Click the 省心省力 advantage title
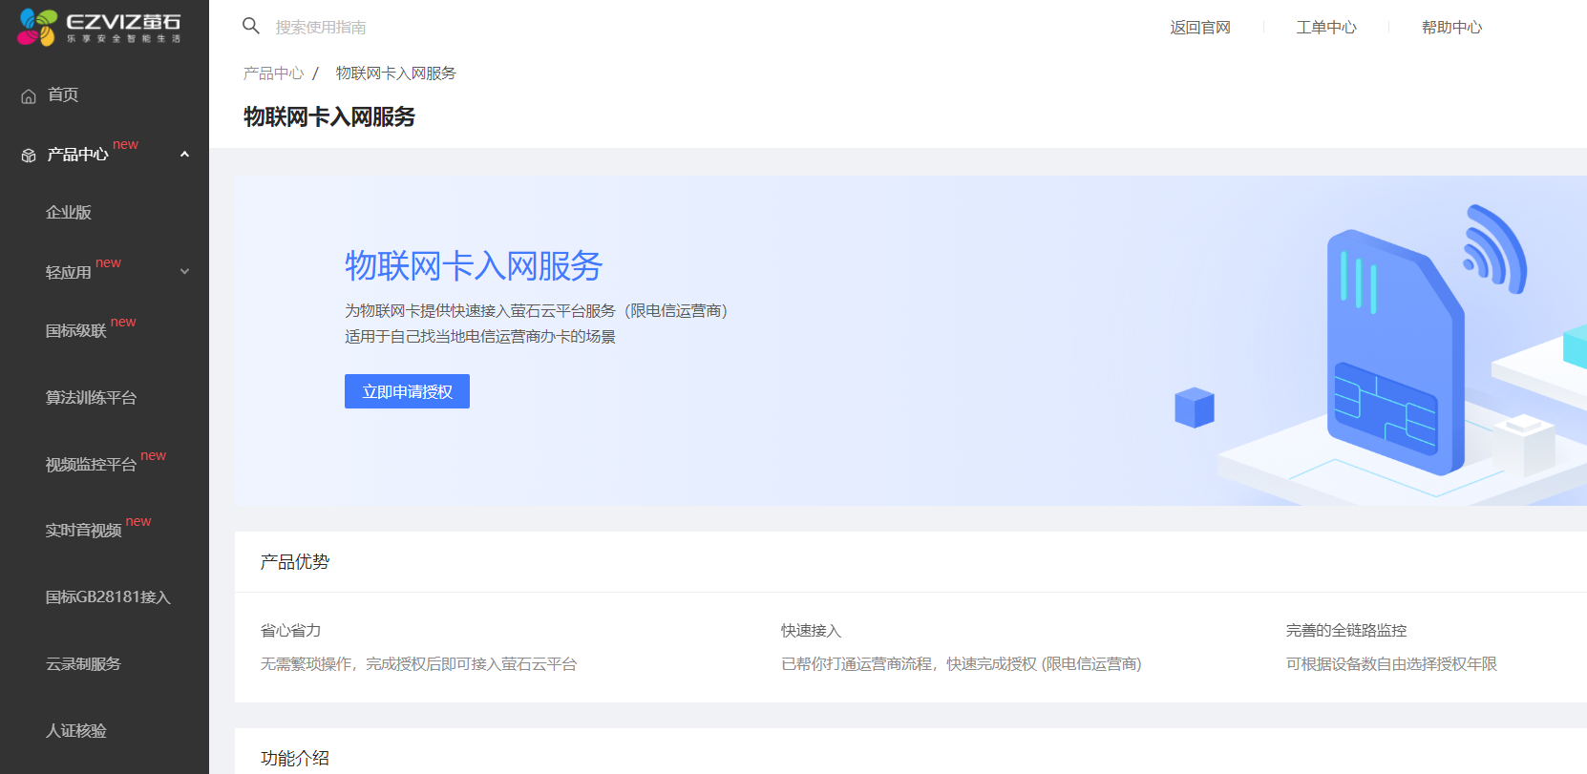Screen dimensions: 1587x774 (290, 631)
